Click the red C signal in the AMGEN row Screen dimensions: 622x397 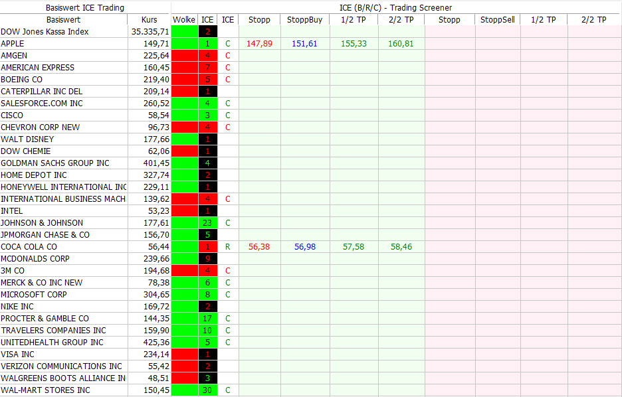point(228,56)
